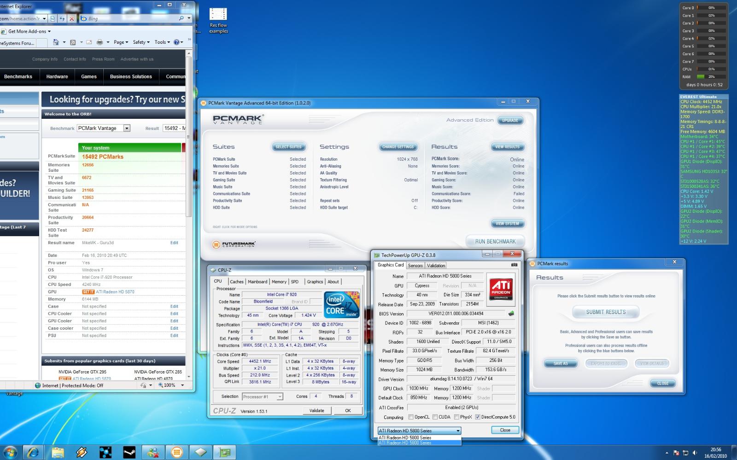This screenshot has width=737, height=460.
Task: Click the IE refresh page icon
Action: coord(62,18)
